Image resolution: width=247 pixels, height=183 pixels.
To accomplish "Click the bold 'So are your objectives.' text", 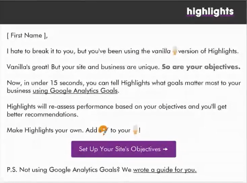I will pyautogui.click(x=201, y=67).
